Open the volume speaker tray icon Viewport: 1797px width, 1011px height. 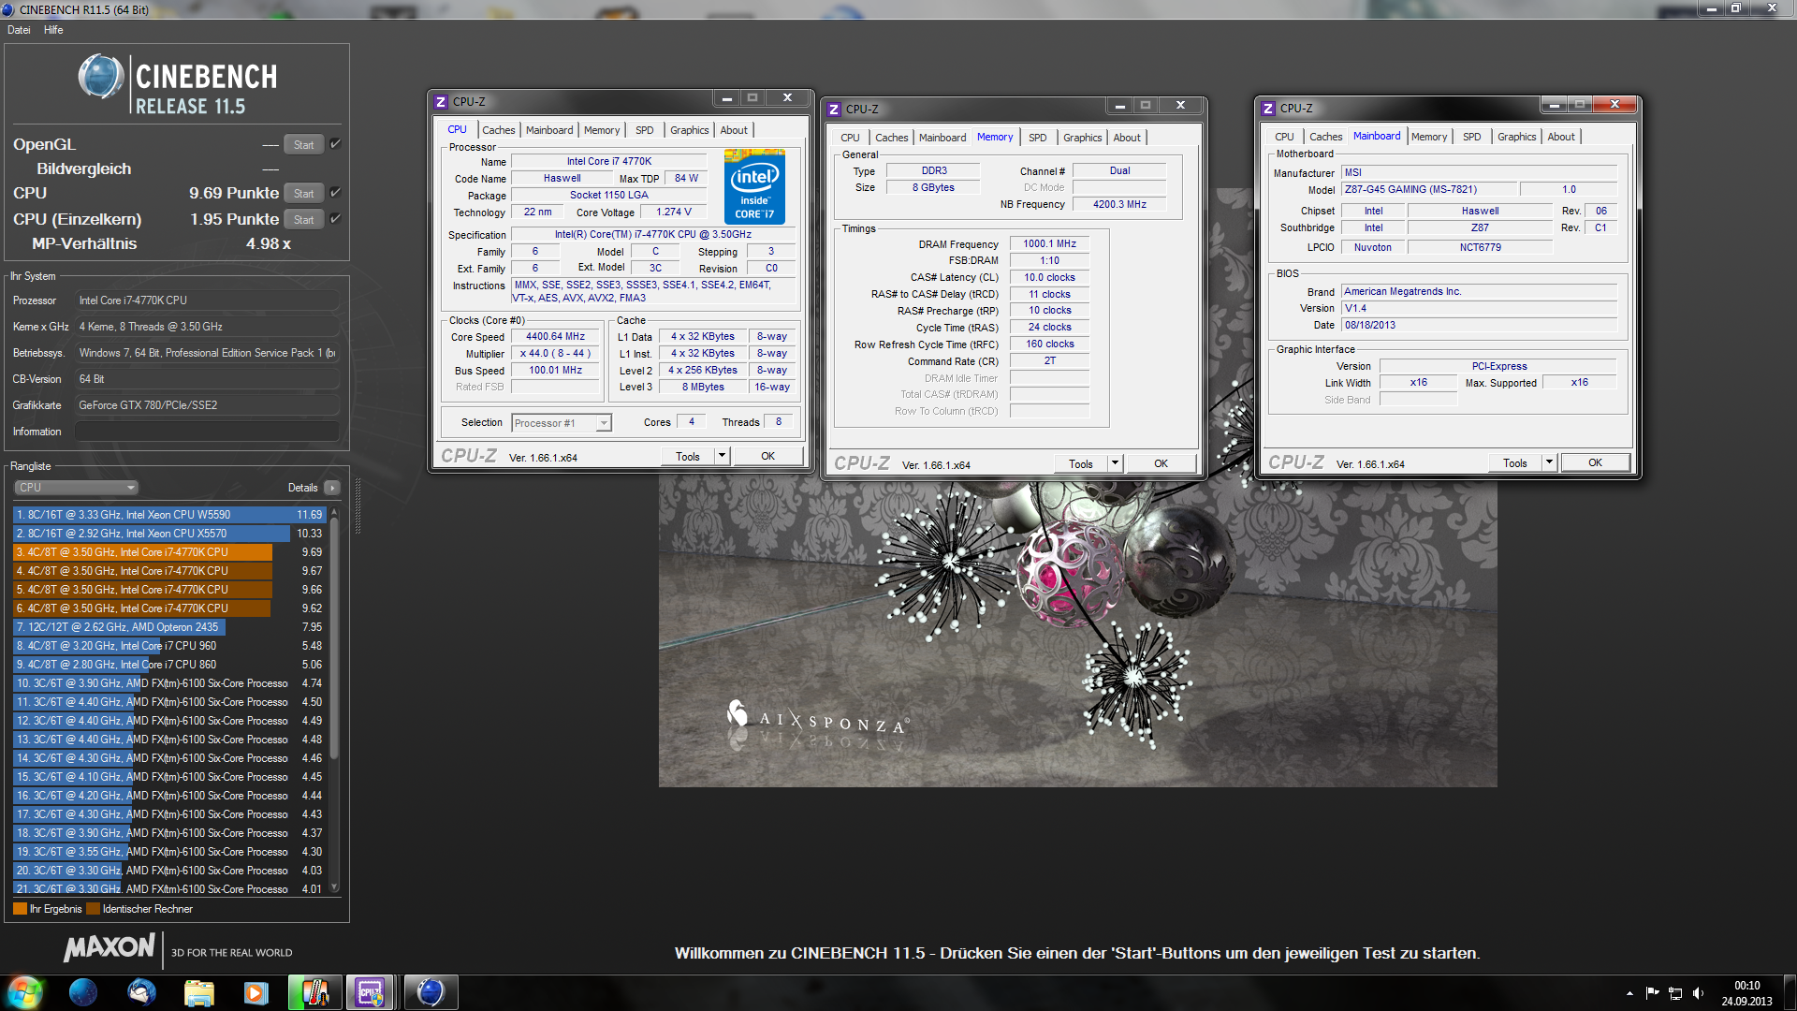click(x=1698, y=993)
